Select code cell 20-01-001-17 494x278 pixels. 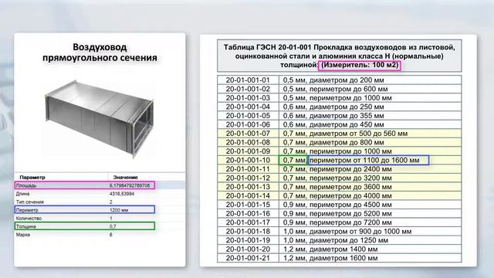click(248, 222)
